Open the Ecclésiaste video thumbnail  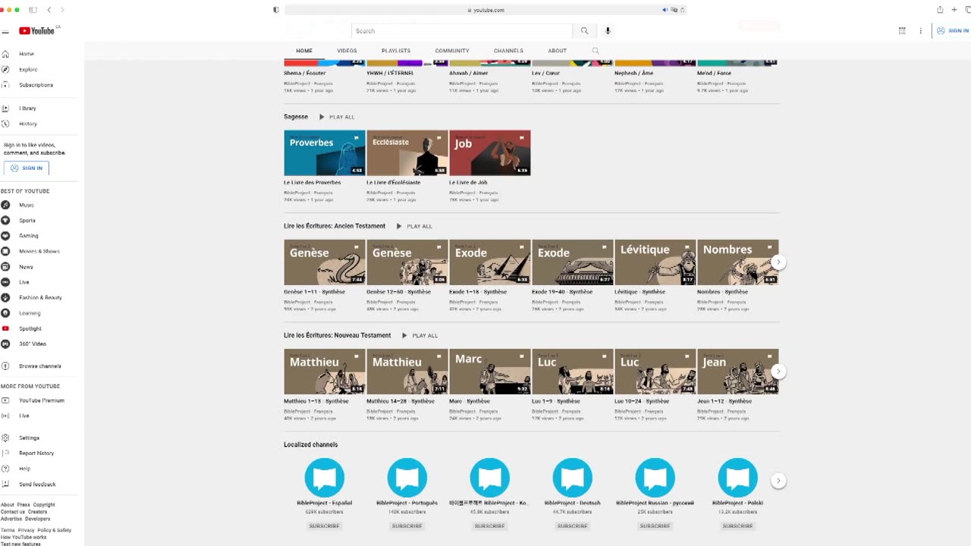point(407,153)
